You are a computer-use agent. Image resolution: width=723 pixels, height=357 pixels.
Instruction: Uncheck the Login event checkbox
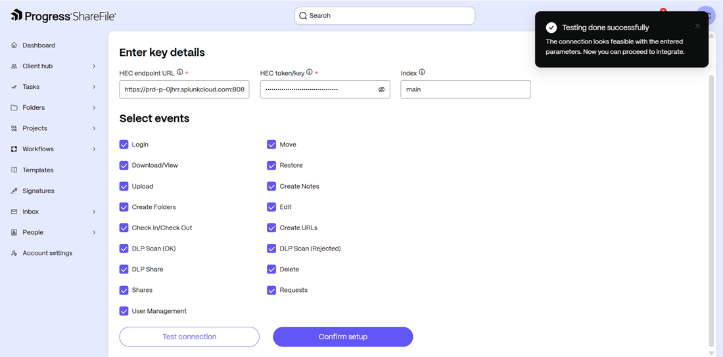[x=124, y=145]
